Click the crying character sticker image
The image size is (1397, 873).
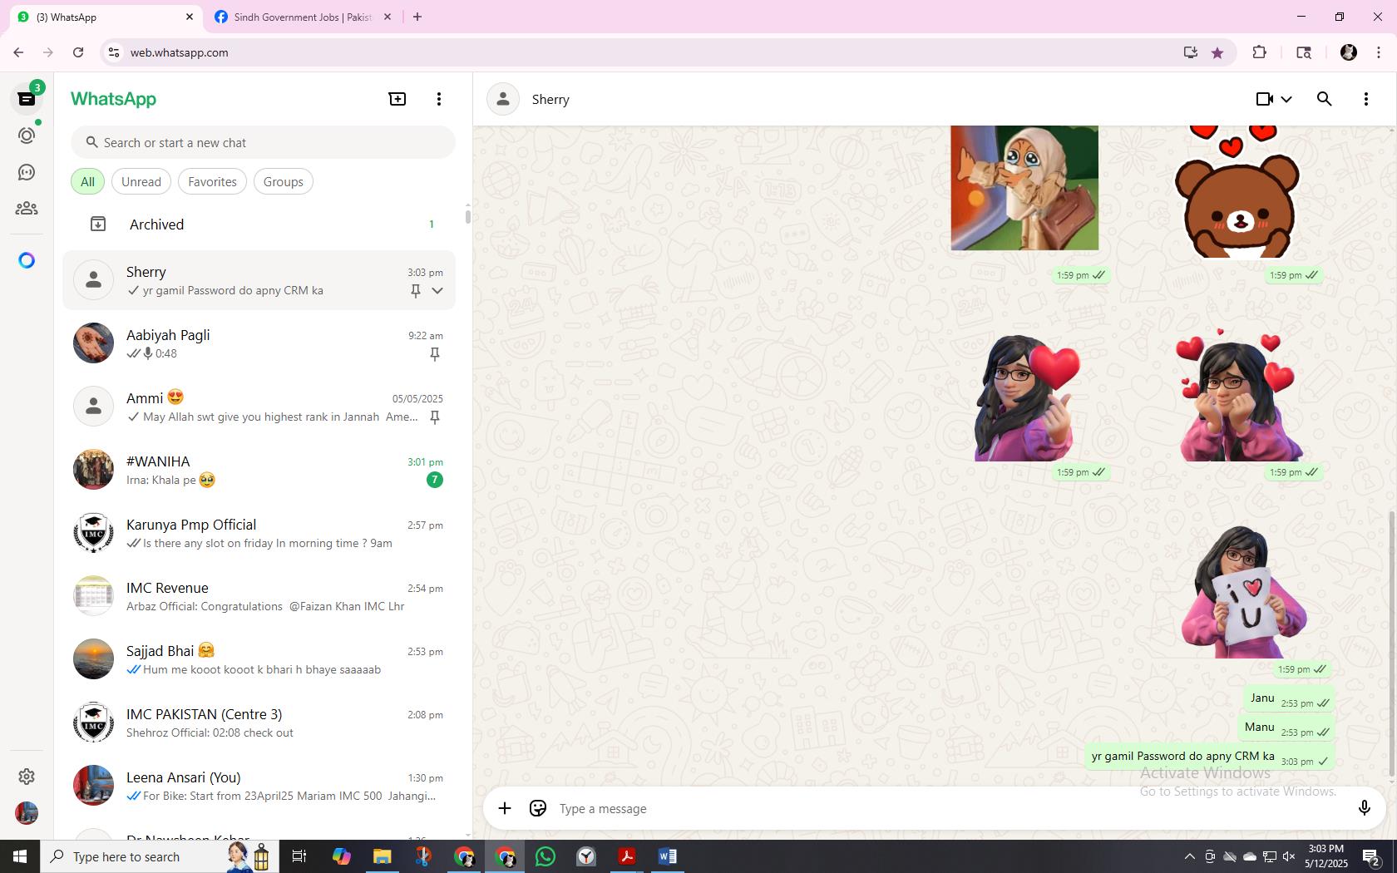(1024, 188)
